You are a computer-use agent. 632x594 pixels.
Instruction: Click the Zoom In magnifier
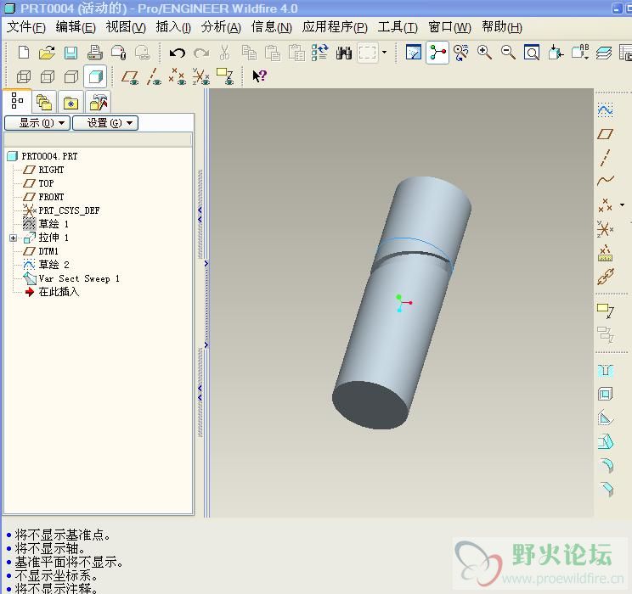[x=484, y=53]
